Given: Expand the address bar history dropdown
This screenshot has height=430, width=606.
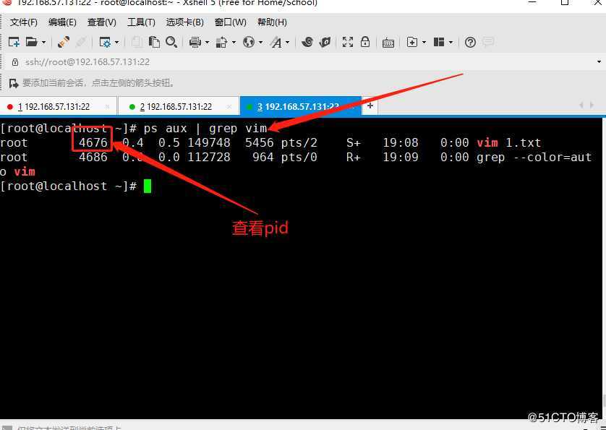Looking at the screenshot, I should (599, 62).
